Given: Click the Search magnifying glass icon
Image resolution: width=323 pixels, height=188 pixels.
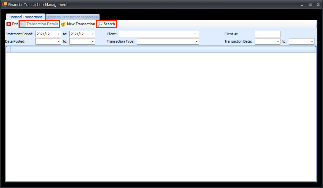Looking at the screenshot, I should coord(100,24).
